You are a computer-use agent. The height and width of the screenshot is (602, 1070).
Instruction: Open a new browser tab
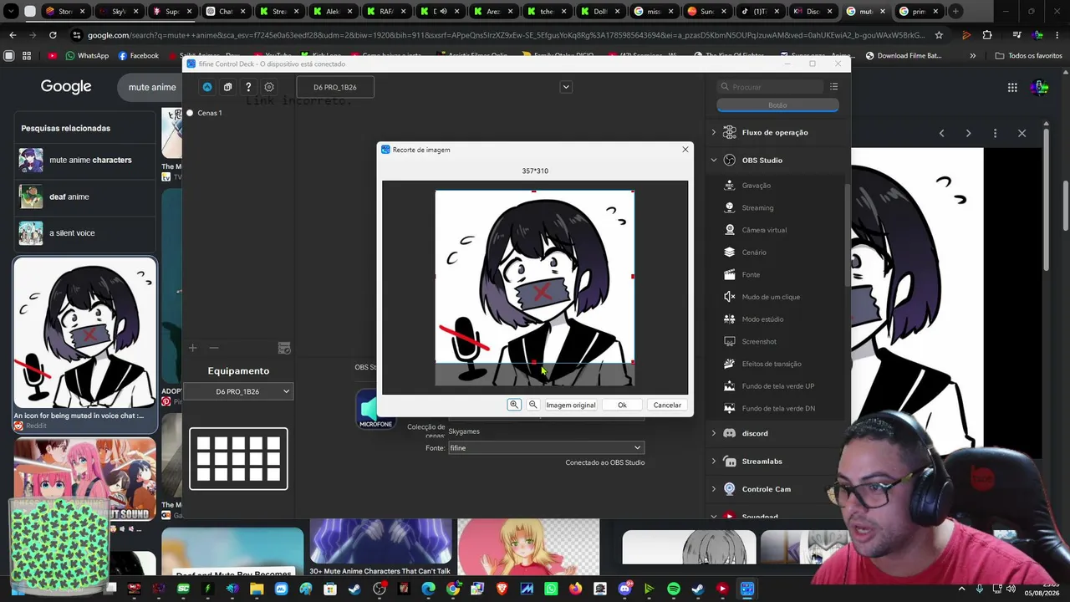[x=955, y=12]
